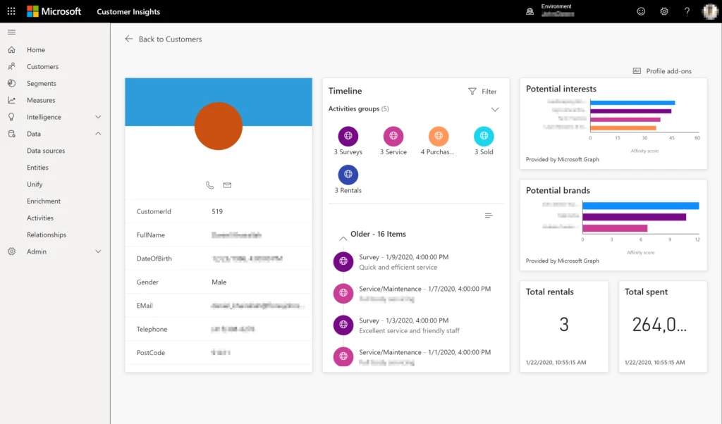The width and height of the screenshot is (722, 424).
Task: Select the 3 Service activity group icon
Action: click(x=393, y=137)
